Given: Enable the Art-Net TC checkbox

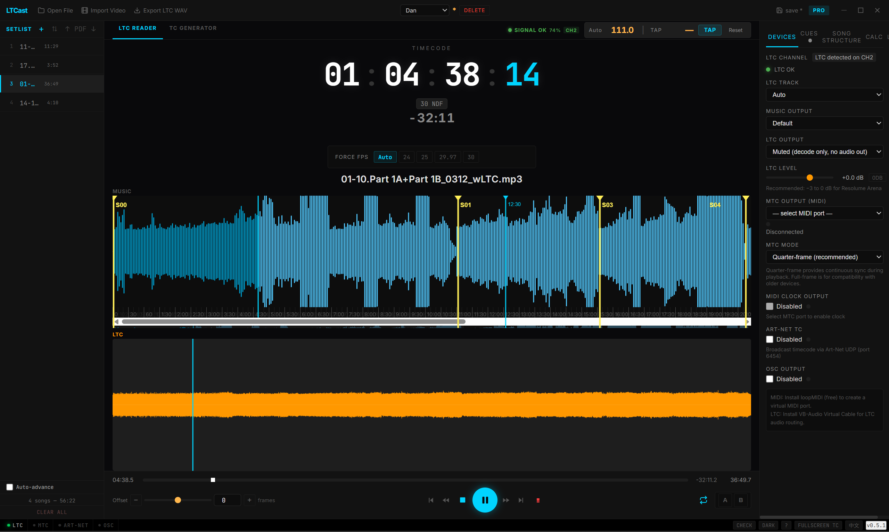Looking at the screenshot, I should (x=769, y=339).
